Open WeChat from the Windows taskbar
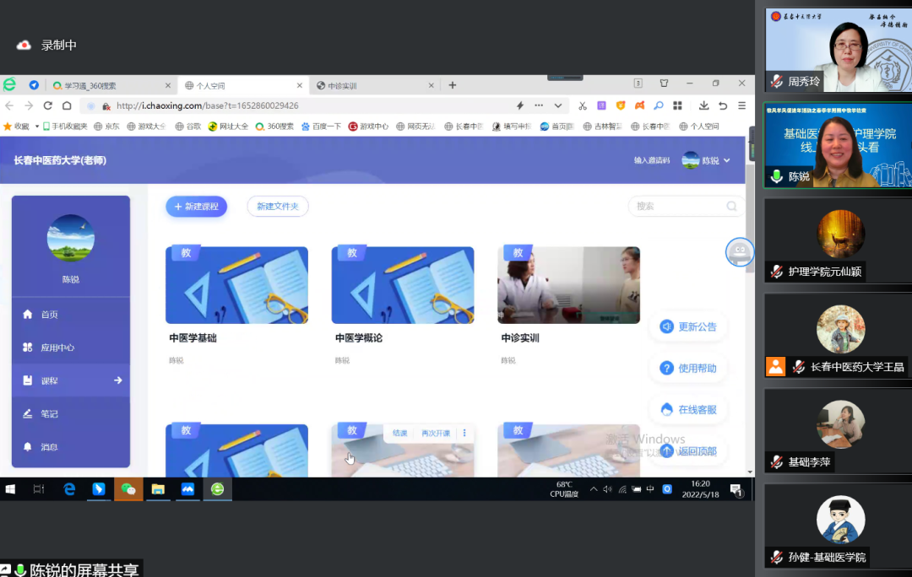The width and height of the screenshot is (912, 577). (x=128, y=489)
